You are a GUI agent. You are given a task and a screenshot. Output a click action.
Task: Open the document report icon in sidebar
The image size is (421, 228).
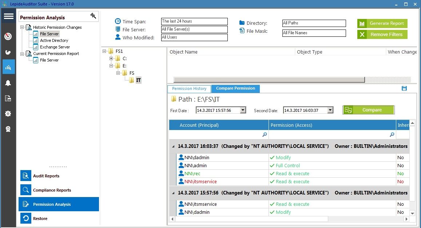(x=8, y=98)
